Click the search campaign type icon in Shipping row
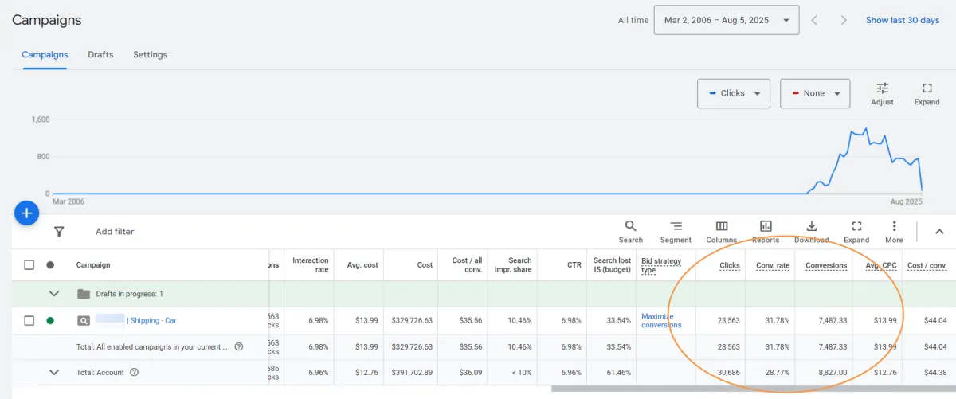 pyautogui.click(x=83, y=321)
